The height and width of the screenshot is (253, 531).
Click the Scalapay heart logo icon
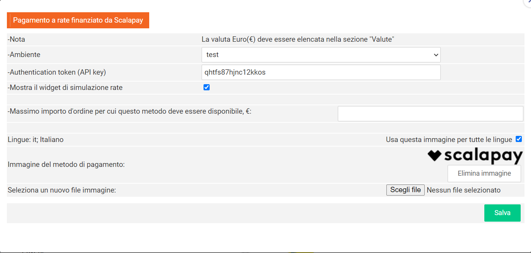435,155
